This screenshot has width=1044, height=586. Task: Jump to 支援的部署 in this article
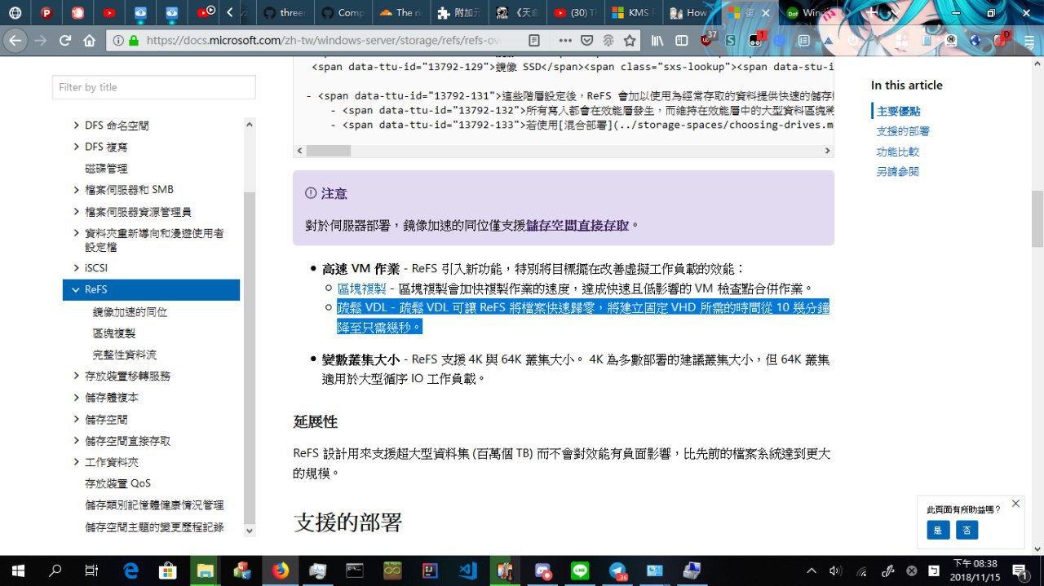coord(903,131)
